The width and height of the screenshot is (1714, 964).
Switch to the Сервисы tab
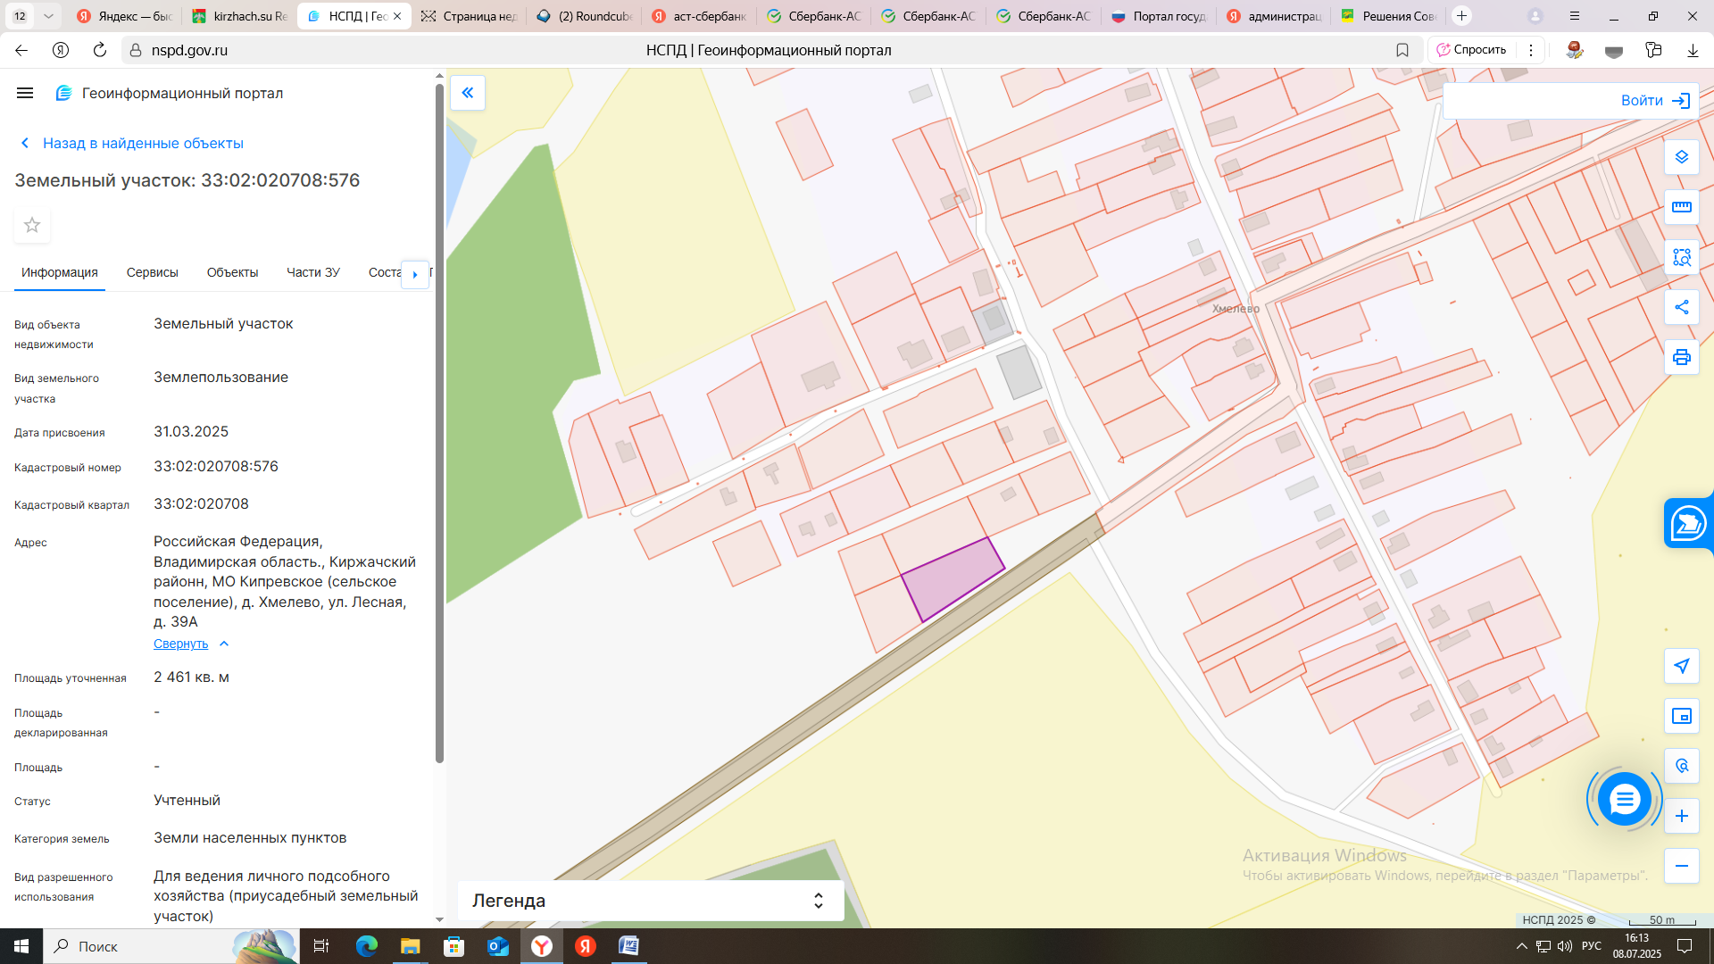[152, 272]
